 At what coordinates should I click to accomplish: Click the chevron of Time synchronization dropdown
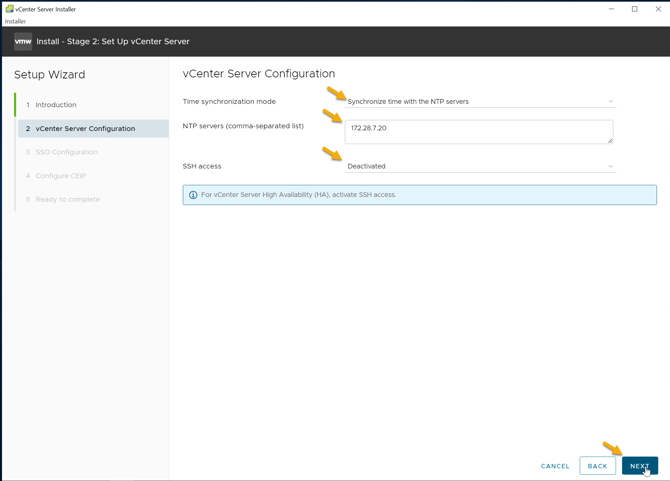point(611,101)
